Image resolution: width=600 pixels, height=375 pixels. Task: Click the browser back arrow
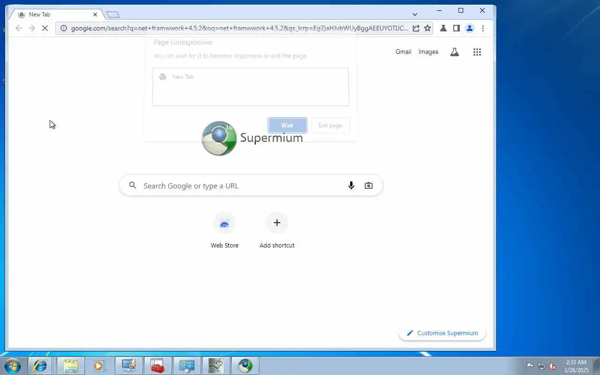[19, 28]
